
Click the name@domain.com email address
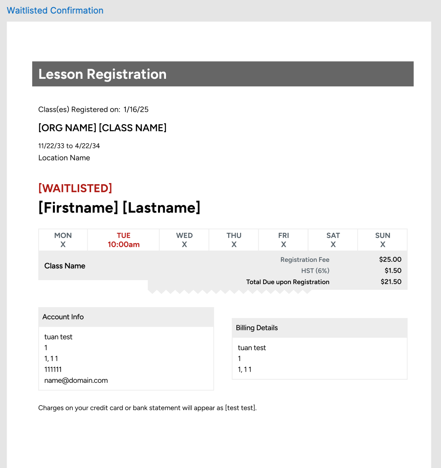pos(76,380)
